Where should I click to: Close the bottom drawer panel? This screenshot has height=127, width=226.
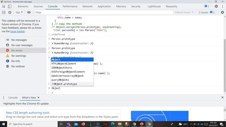pos(222,97)
